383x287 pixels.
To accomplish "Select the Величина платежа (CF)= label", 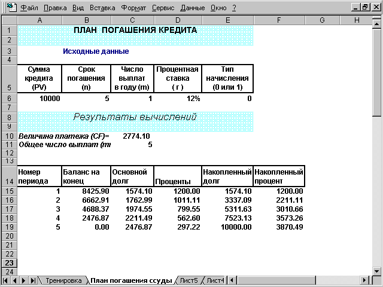I will [x=64, y=136].
